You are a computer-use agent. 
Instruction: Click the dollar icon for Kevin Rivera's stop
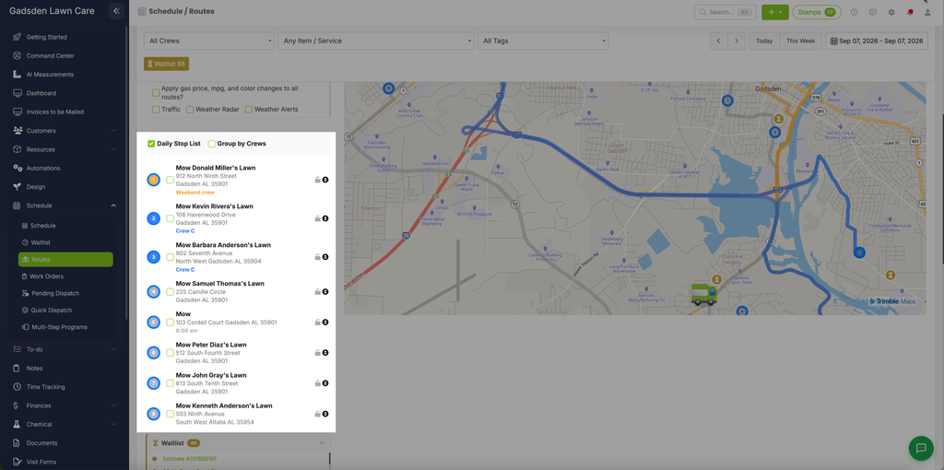[x=325, y=218]
